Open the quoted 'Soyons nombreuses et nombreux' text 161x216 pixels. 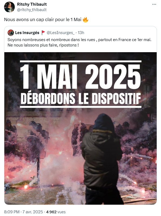click(51, 40)
